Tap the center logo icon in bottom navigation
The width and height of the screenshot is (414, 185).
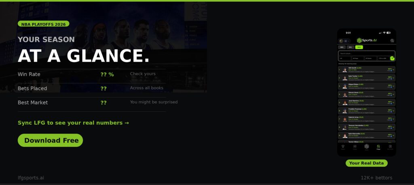(x=367, y=147)
